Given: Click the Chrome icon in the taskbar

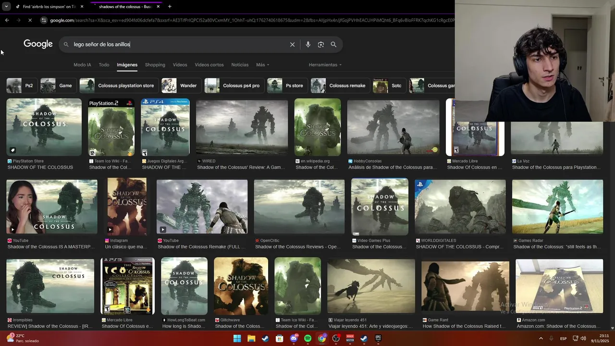Looking at the screenshot, I should (322, 338).
